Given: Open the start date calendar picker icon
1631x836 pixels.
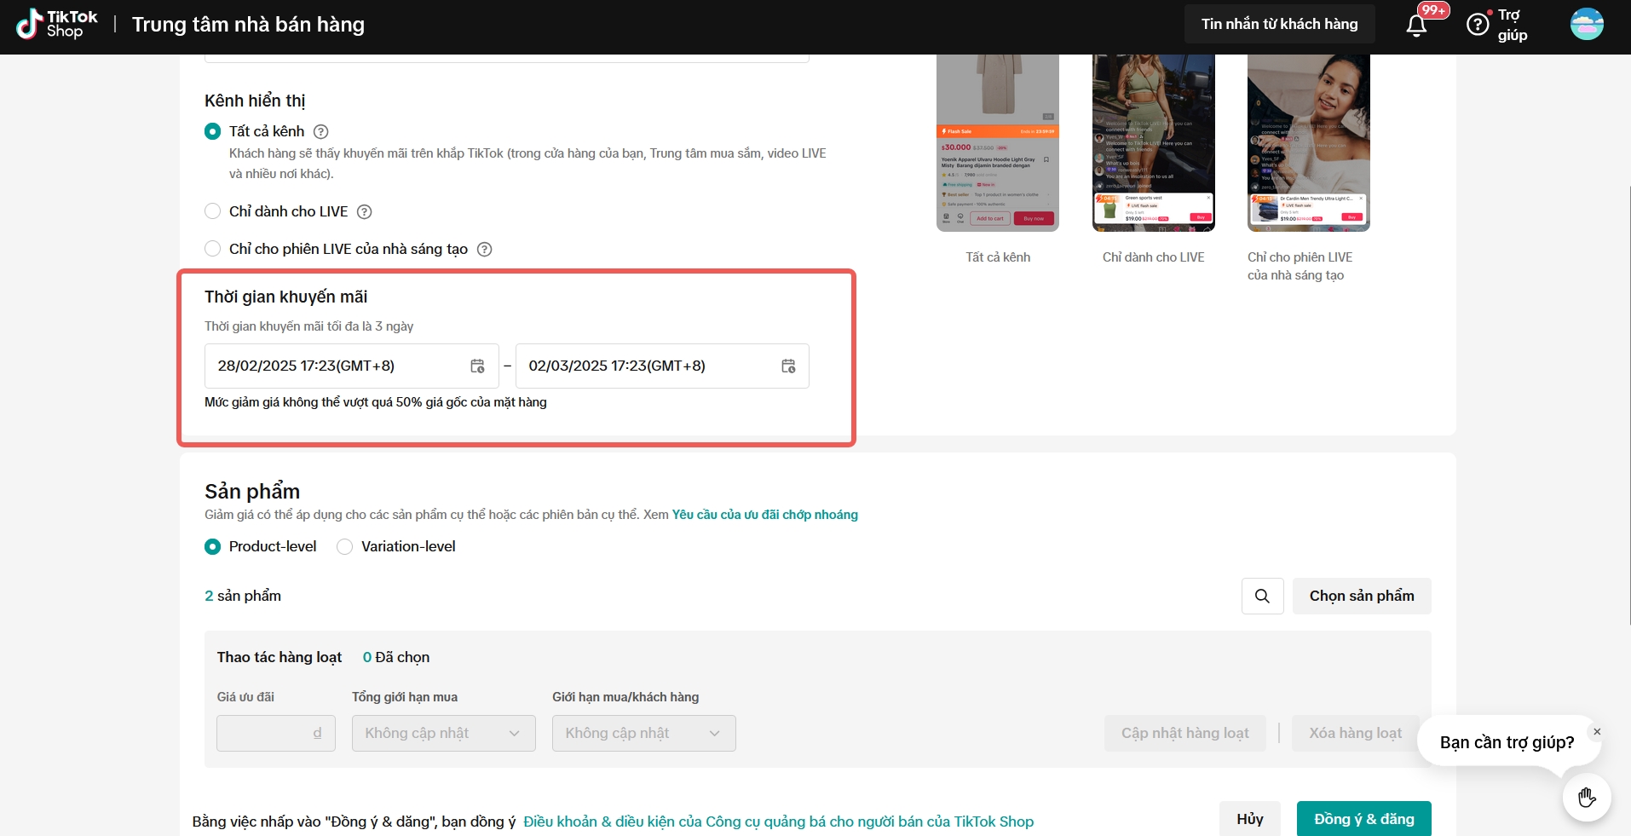Looking at the screenshot, I should point(477,366).
